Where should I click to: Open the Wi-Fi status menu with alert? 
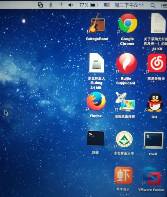click(x=61, y=5)
